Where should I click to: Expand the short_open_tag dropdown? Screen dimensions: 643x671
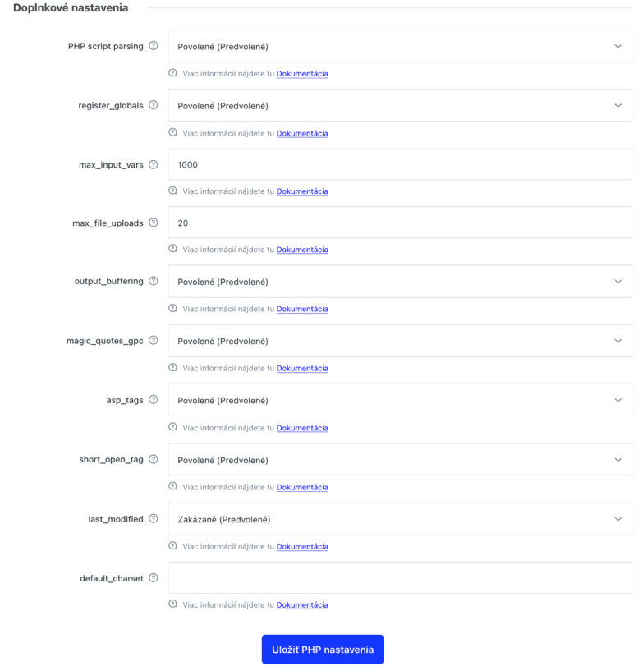(x=400, y=460)
